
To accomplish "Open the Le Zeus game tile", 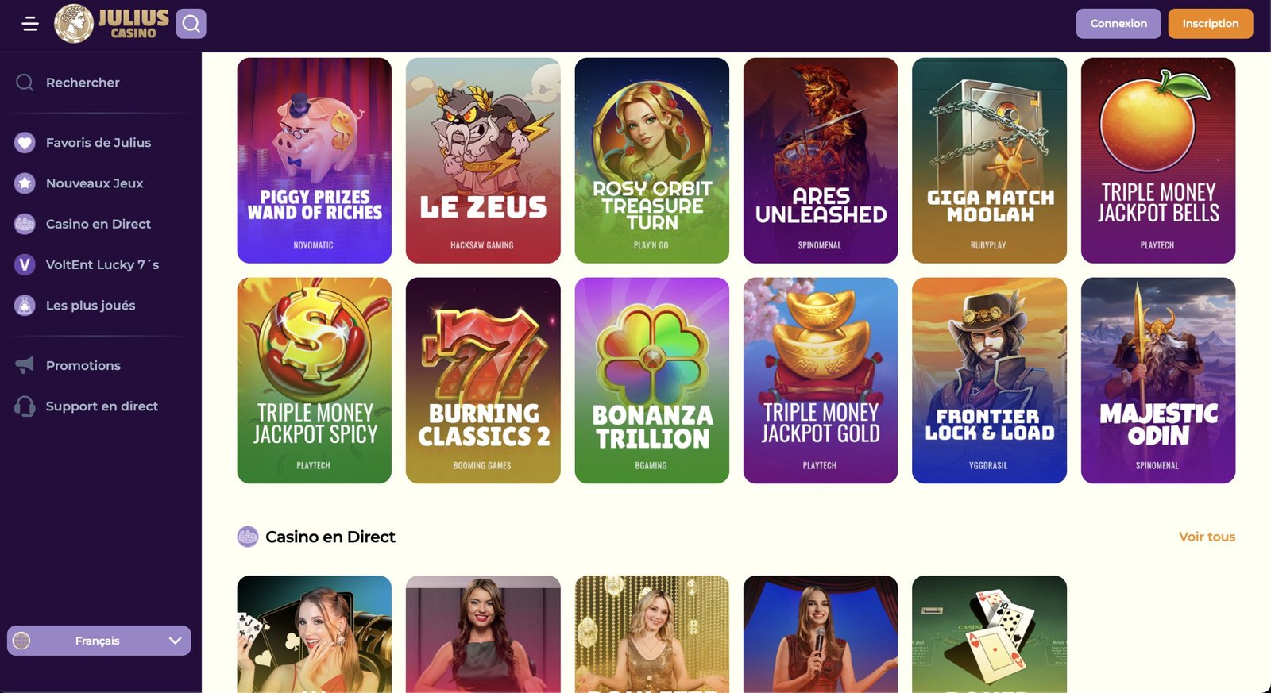I will pyautogui.click(x=483, y=160).
